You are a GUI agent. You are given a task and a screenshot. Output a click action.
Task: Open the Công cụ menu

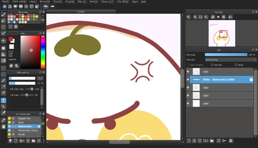click(x=107, y=2)
